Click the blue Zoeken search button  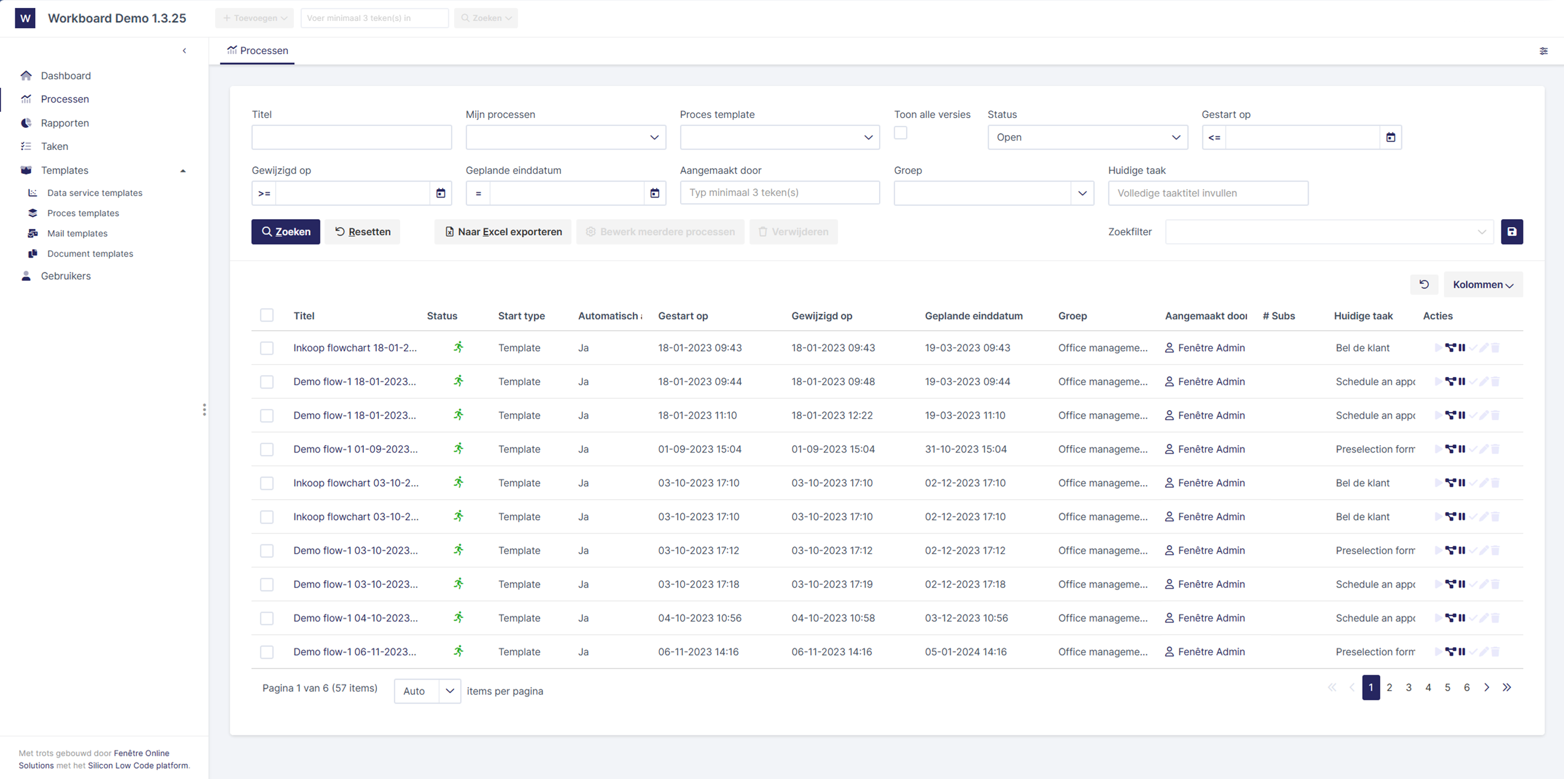coord(285,232)
